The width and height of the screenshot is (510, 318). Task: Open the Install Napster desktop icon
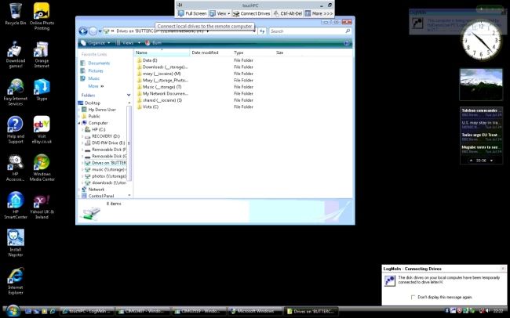click(15, 243)
